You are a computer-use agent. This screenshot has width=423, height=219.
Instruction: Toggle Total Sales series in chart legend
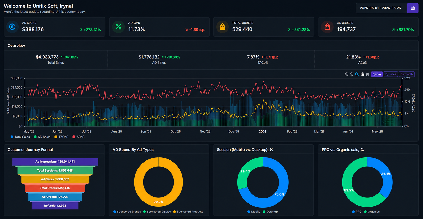click(20, 137)
